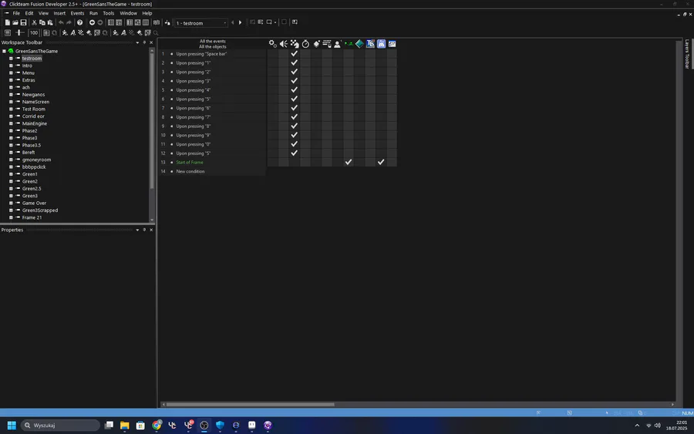Viewport: 694px width, 434px height.
Task: Select the Timer stopwatch object icon
Action: point(305,44)
